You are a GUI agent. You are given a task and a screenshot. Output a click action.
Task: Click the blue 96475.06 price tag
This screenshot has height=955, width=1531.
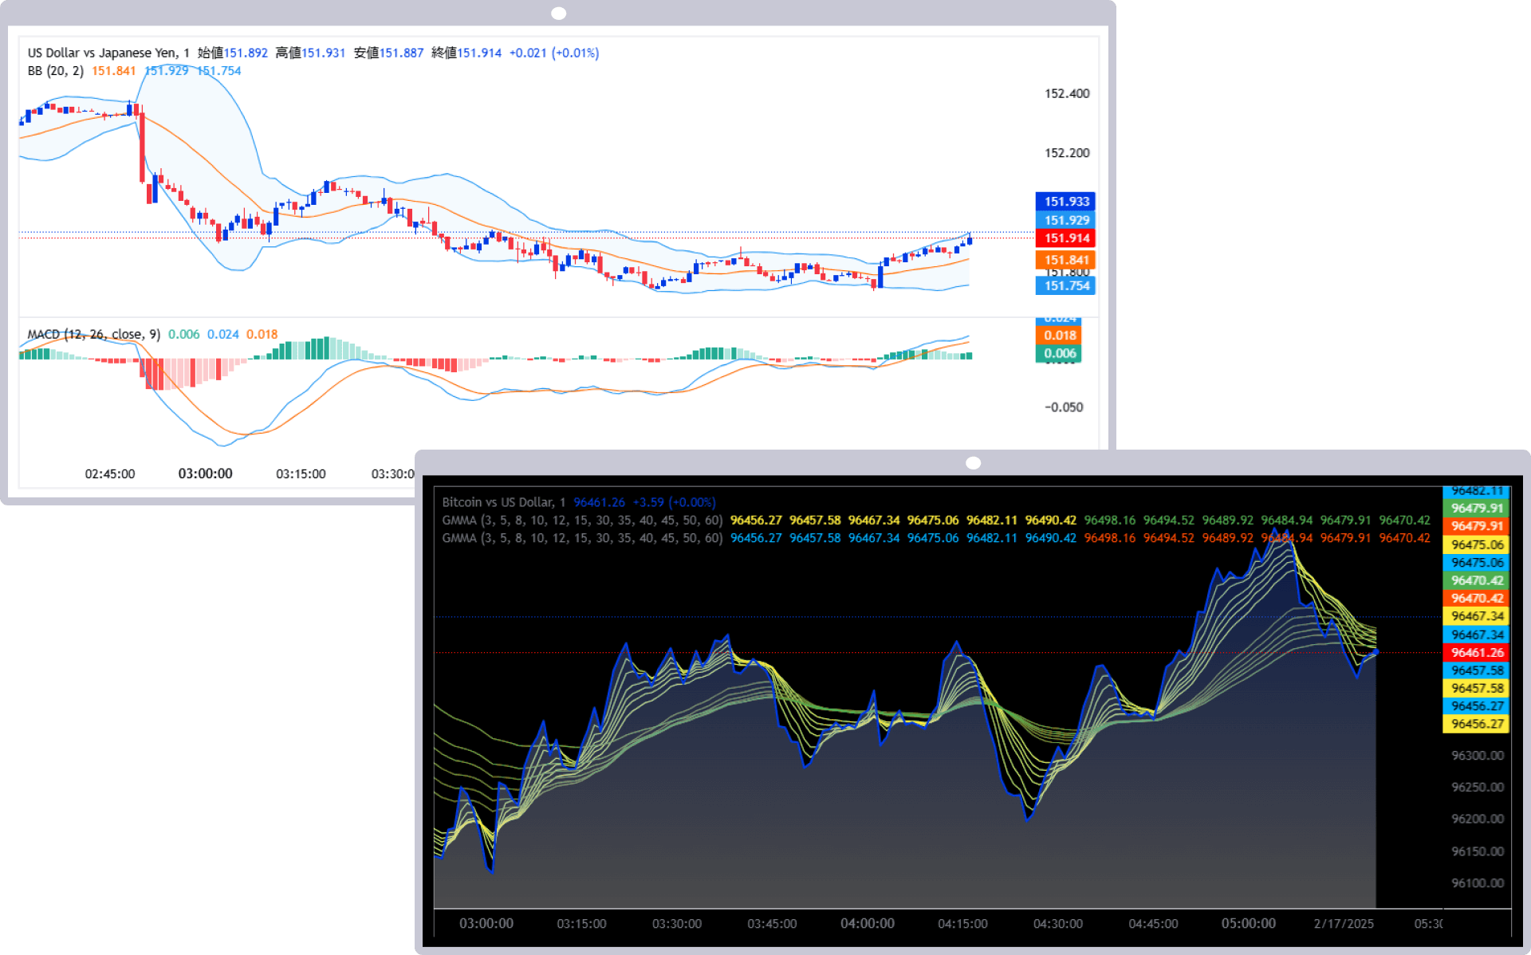point(1476,562)
